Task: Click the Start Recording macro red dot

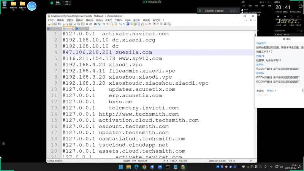Action: click(154, 24)
